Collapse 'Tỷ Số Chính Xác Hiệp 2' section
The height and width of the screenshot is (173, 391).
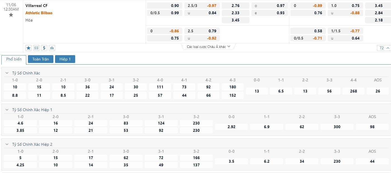(x=7, y=144)
